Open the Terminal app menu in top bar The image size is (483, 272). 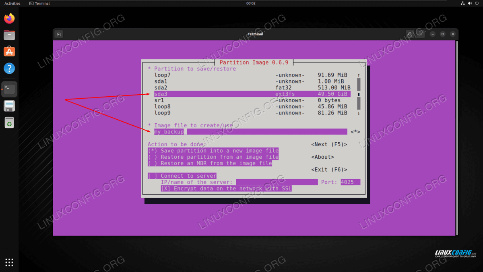[39, 3]
